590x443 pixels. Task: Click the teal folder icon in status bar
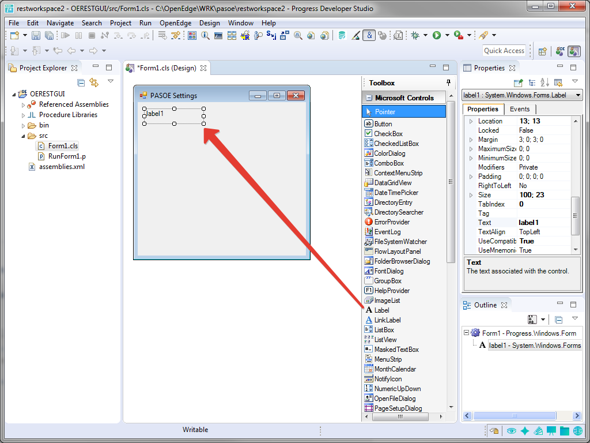click(x=565, y=430)
